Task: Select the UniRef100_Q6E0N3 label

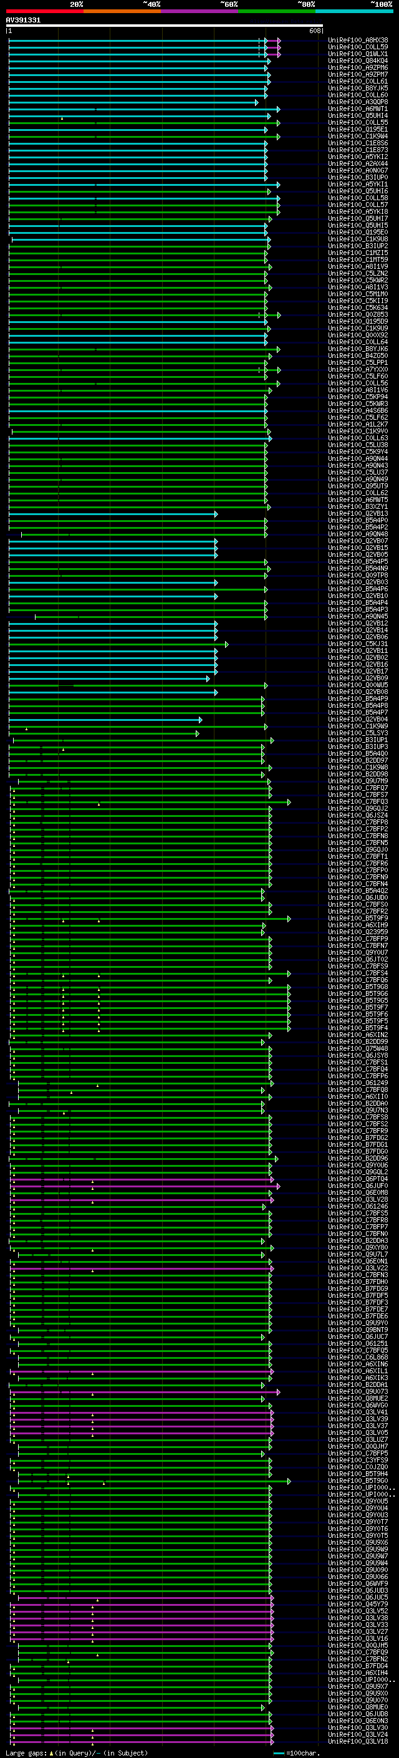Action: tap(358, 1721)
